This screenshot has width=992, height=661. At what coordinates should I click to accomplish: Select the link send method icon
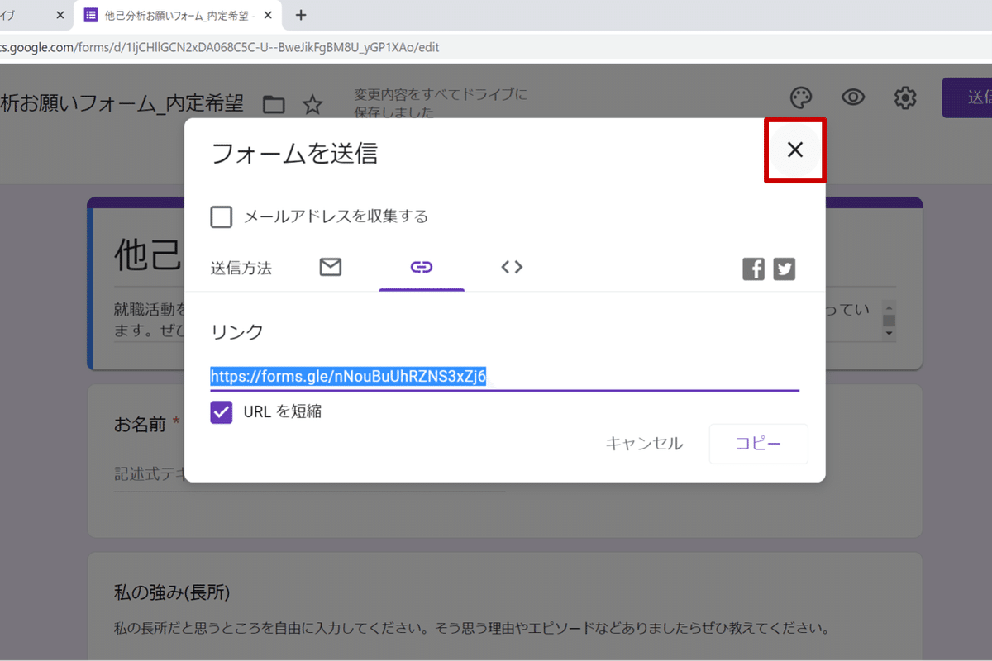[x=422, y=267]
